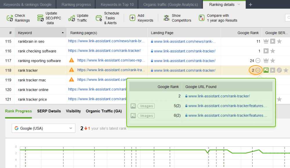Click the Images tag in 5(2) row
The height and width of the screenshot is (168, 290).
pyautogui.click(x=146, y=106)
